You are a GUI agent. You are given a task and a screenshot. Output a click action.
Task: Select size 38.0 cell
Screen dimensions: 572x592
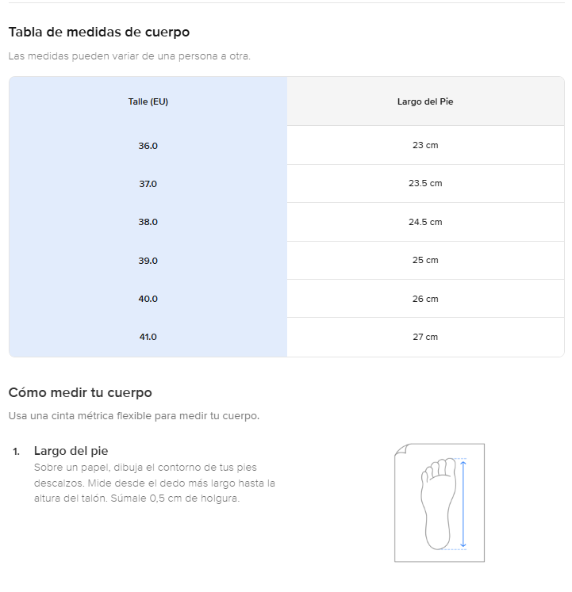pos(148,222)
